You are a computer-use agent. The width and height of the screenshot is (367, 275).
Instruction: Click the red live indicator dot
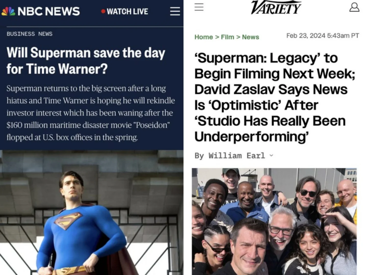(x=103, y=11)
